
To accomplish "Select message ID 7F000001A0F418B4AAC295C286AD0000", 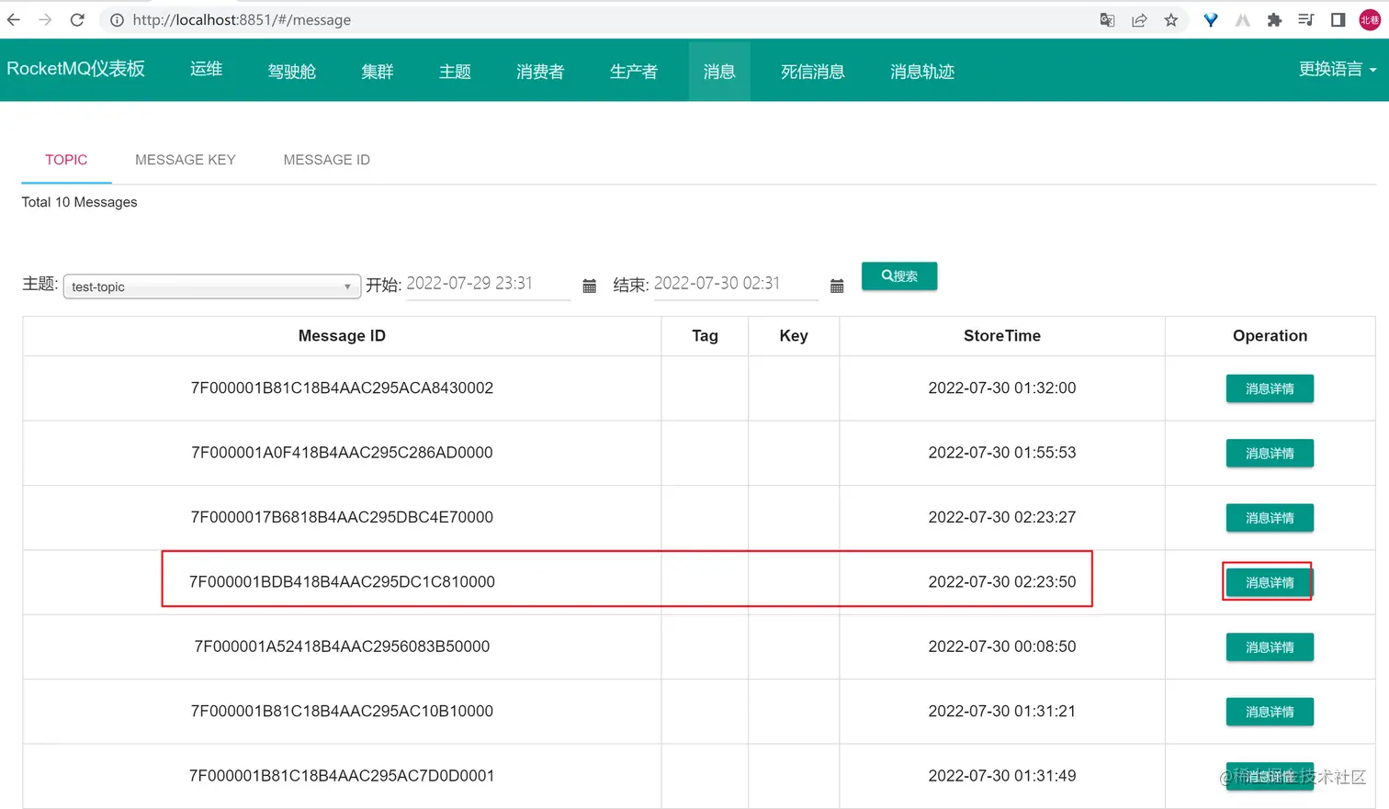I will [342, 453].
